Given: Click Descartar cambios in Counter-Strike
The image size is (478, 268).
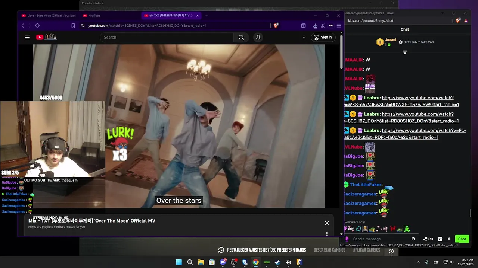Looking at the screenshot, I should pos(329,250).
